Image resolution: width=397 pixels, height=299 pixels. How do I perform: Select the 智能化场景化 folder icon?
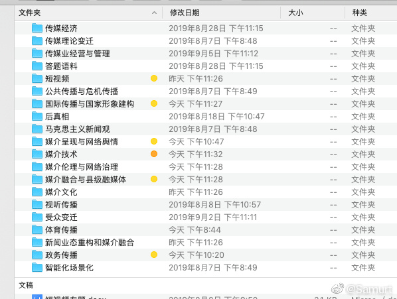point(37,268)
